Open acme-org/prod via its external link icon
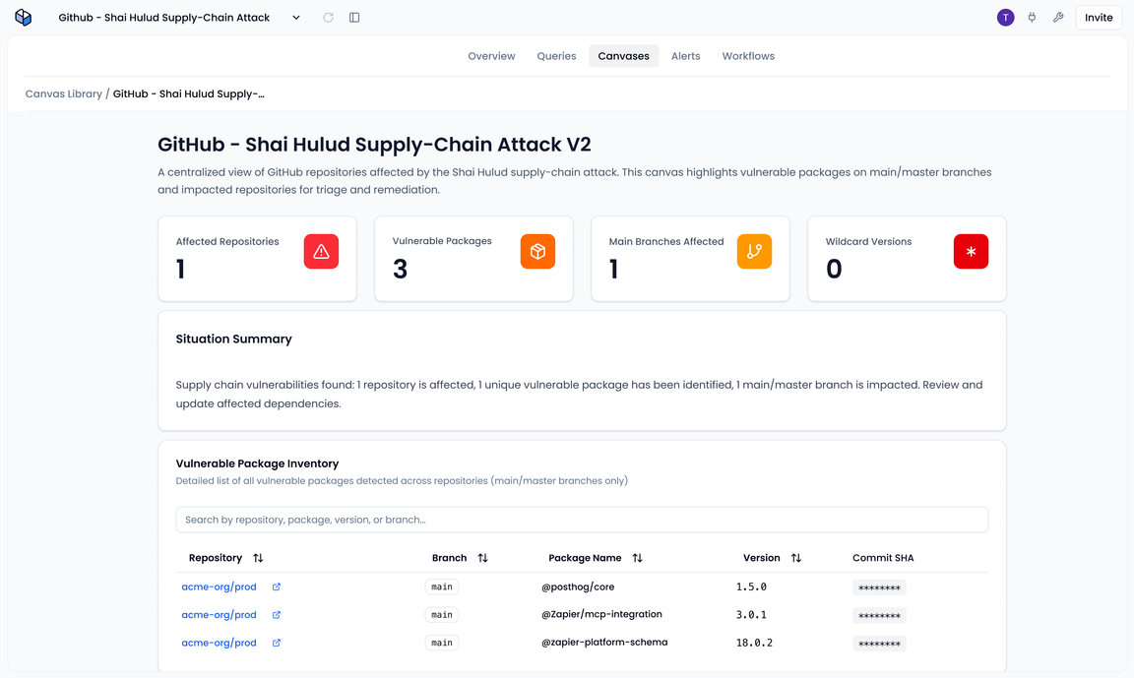This screenshot has width=1134, height=678. [275, 586]
